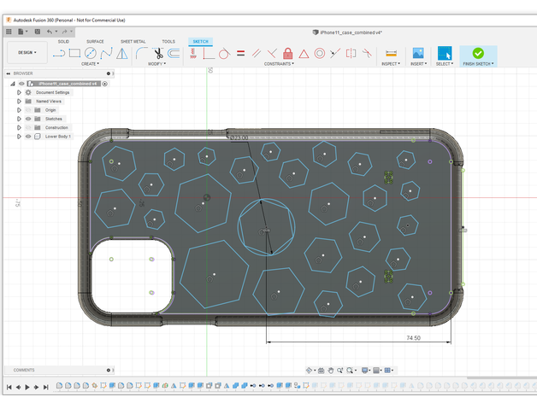Apply the Curvature constraint
The height and width of the screenshot is (403, 537).
[367, 54]
